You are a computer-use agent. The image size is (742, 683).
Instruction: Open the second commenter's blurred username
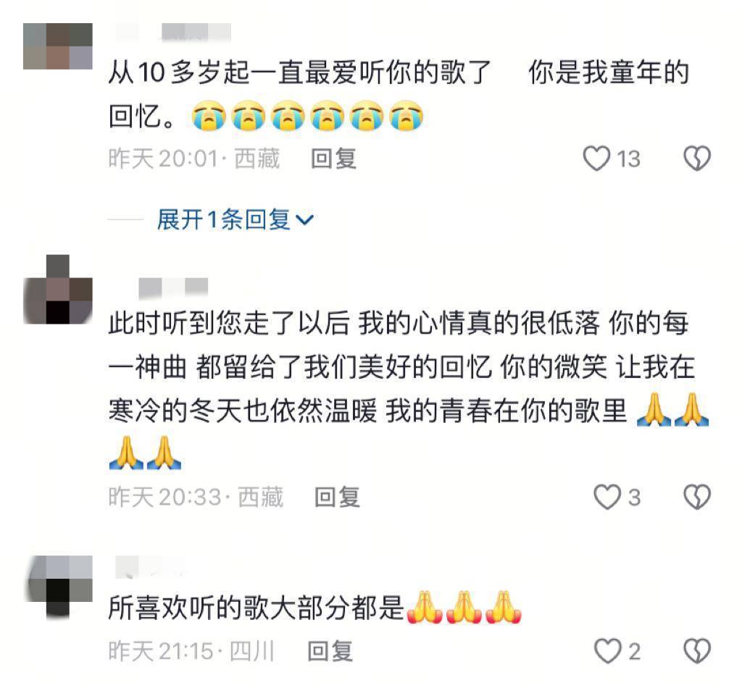(173, 288)
